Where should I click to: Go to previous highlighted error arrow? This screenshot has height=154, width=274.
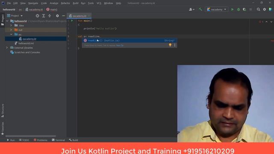tap(266, 22)
